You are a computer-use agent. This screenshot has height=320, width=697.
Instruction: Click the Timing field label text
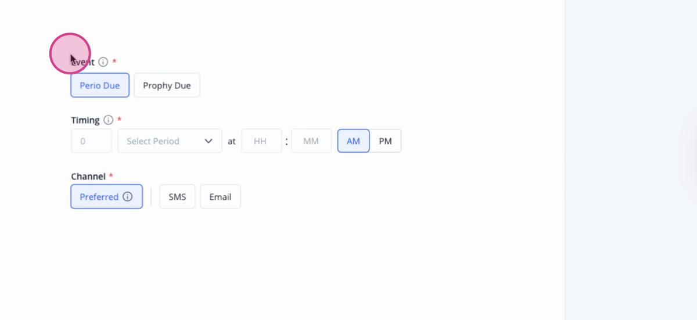point(85,120)
